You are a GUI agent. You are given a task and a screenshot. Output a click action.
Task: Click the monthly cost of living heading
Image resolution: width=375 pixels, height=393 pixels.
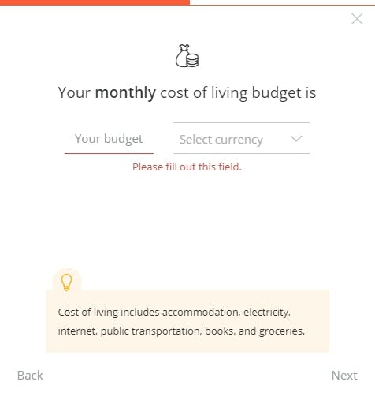tap(187, 93)
